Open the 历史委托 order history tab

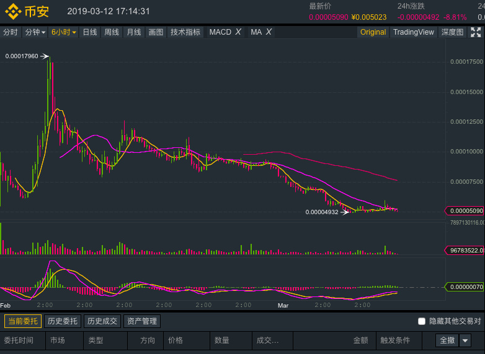[x=63, y=321]
